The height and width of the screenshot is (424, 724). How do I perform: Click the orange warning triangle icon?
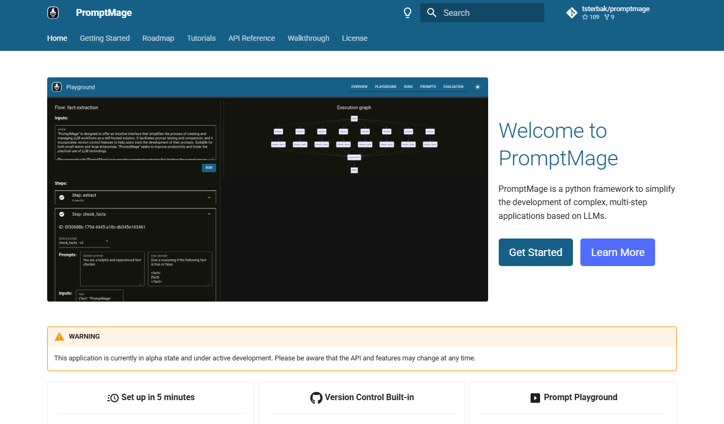59,337
